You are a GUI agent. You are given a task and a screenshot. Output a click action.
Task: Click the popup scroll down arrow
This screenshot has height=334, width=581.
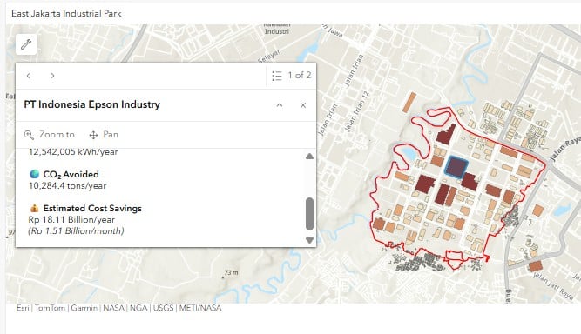click(309, 240)
